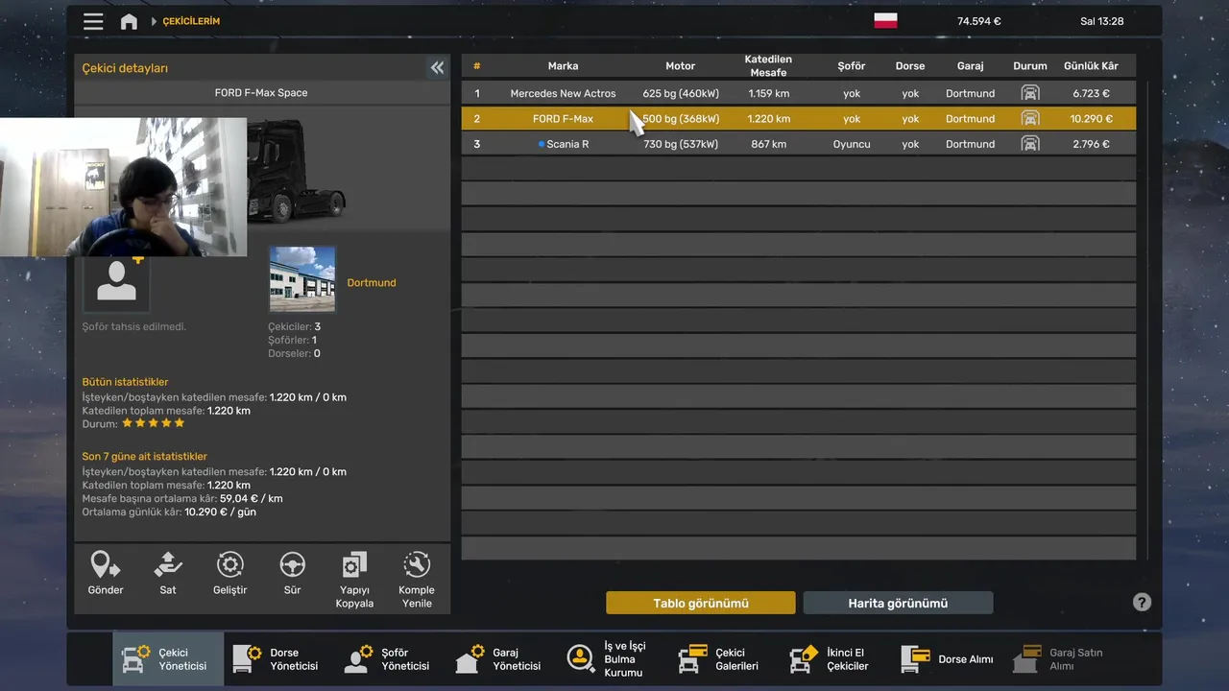This screenshot has width=1229, height=691.
Task: Click the 730 bg (537kW) engine cell
Action: (x=681, y=144)
